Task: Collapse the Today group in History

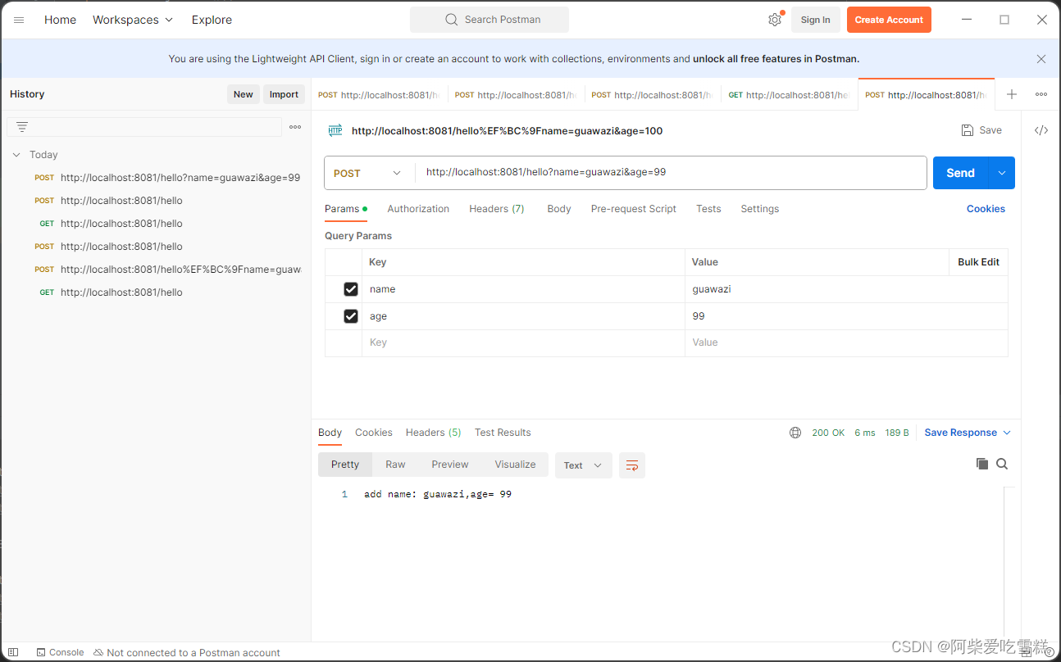Action: click(x=16, y=154)
